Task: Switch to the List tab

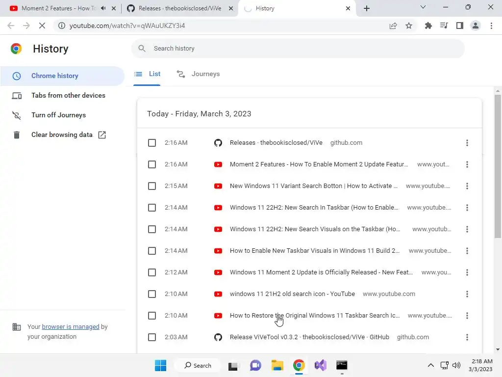Action: (x=147, y=74)
